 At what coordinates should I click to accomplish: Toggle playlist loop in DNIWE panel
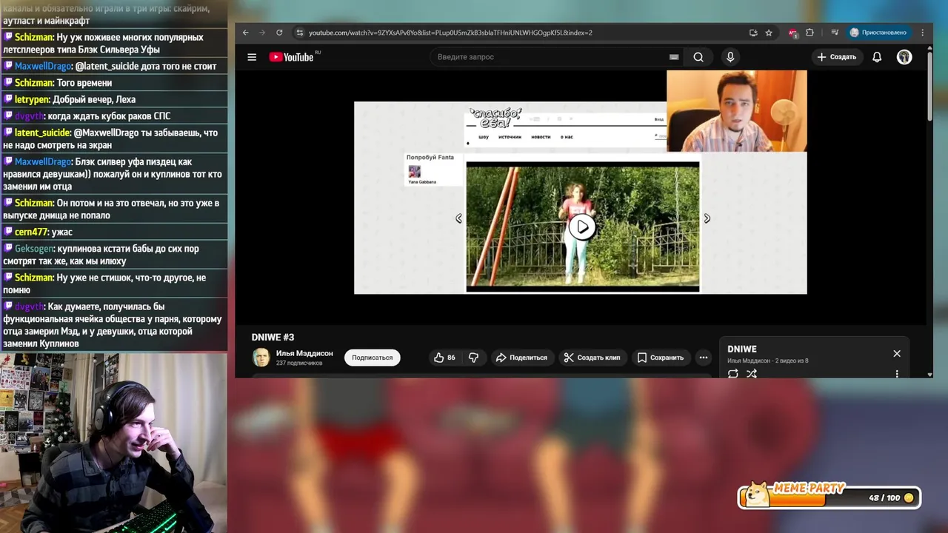point(733,374)
